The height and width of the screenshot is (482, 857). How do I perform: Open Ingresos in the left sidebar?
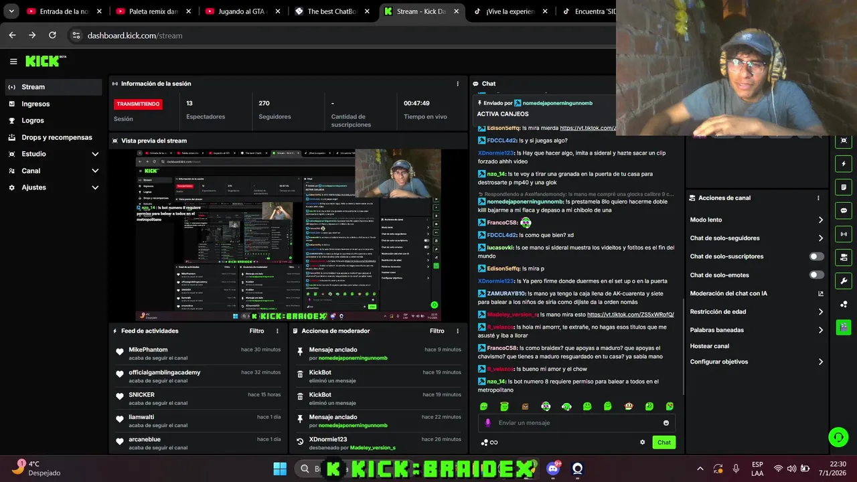click(x=52, y=104)
